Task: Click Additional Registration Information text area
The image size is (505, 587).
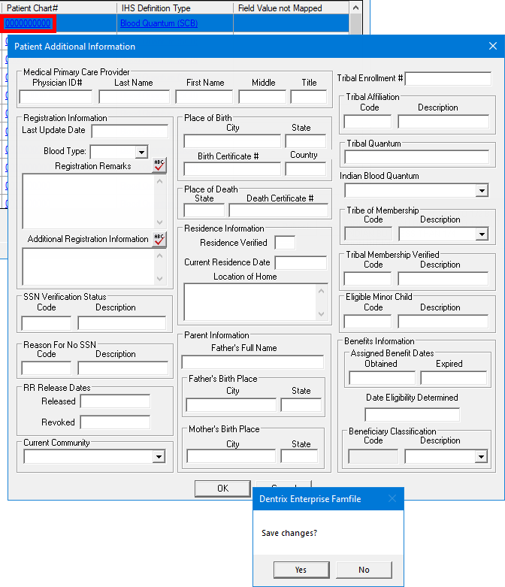Action: click(x=89, y=267)
